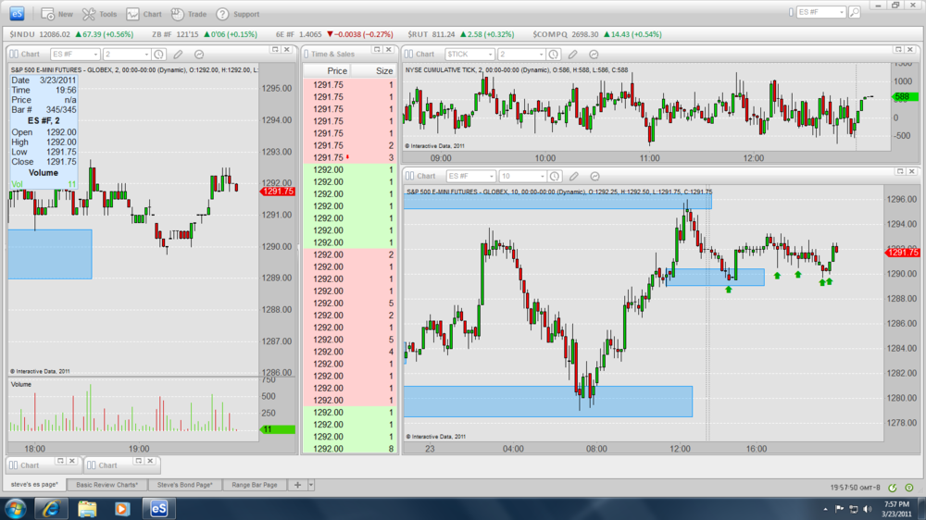Viewport: 926px width, 520px height.
Task: Click the $INDU 12086.02 ticker quote
Action: (x=71, y=34)
